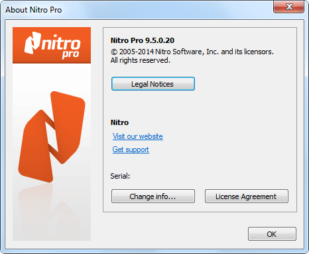The width and height of the screenshot is (309, 254).
Task: Click the italic pro text in logo
Action: click(x=70, y=54)
